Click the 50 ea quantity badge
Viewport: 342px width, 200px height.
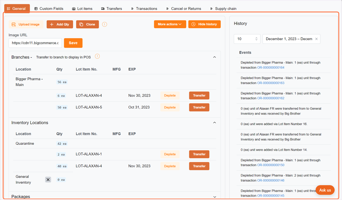(x=62, y=107)
